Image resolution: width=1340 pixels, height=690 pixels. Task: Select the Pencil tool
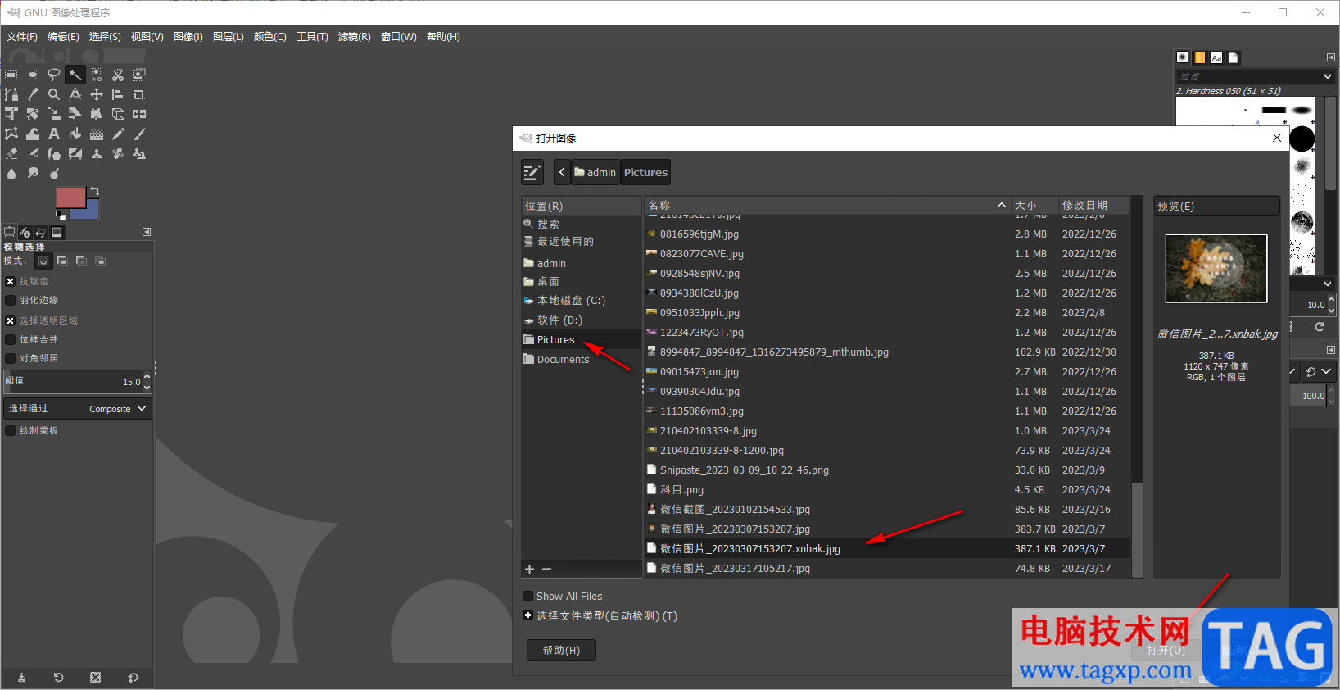tap(118, 134)
